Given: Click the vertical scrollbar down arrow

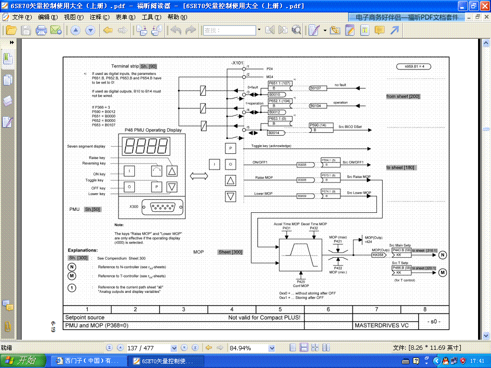Looking at the screenshot, I should 486,335.
